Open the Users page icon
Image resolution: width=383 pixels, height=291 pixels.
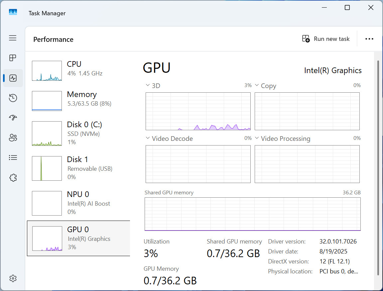coord(13,138)
